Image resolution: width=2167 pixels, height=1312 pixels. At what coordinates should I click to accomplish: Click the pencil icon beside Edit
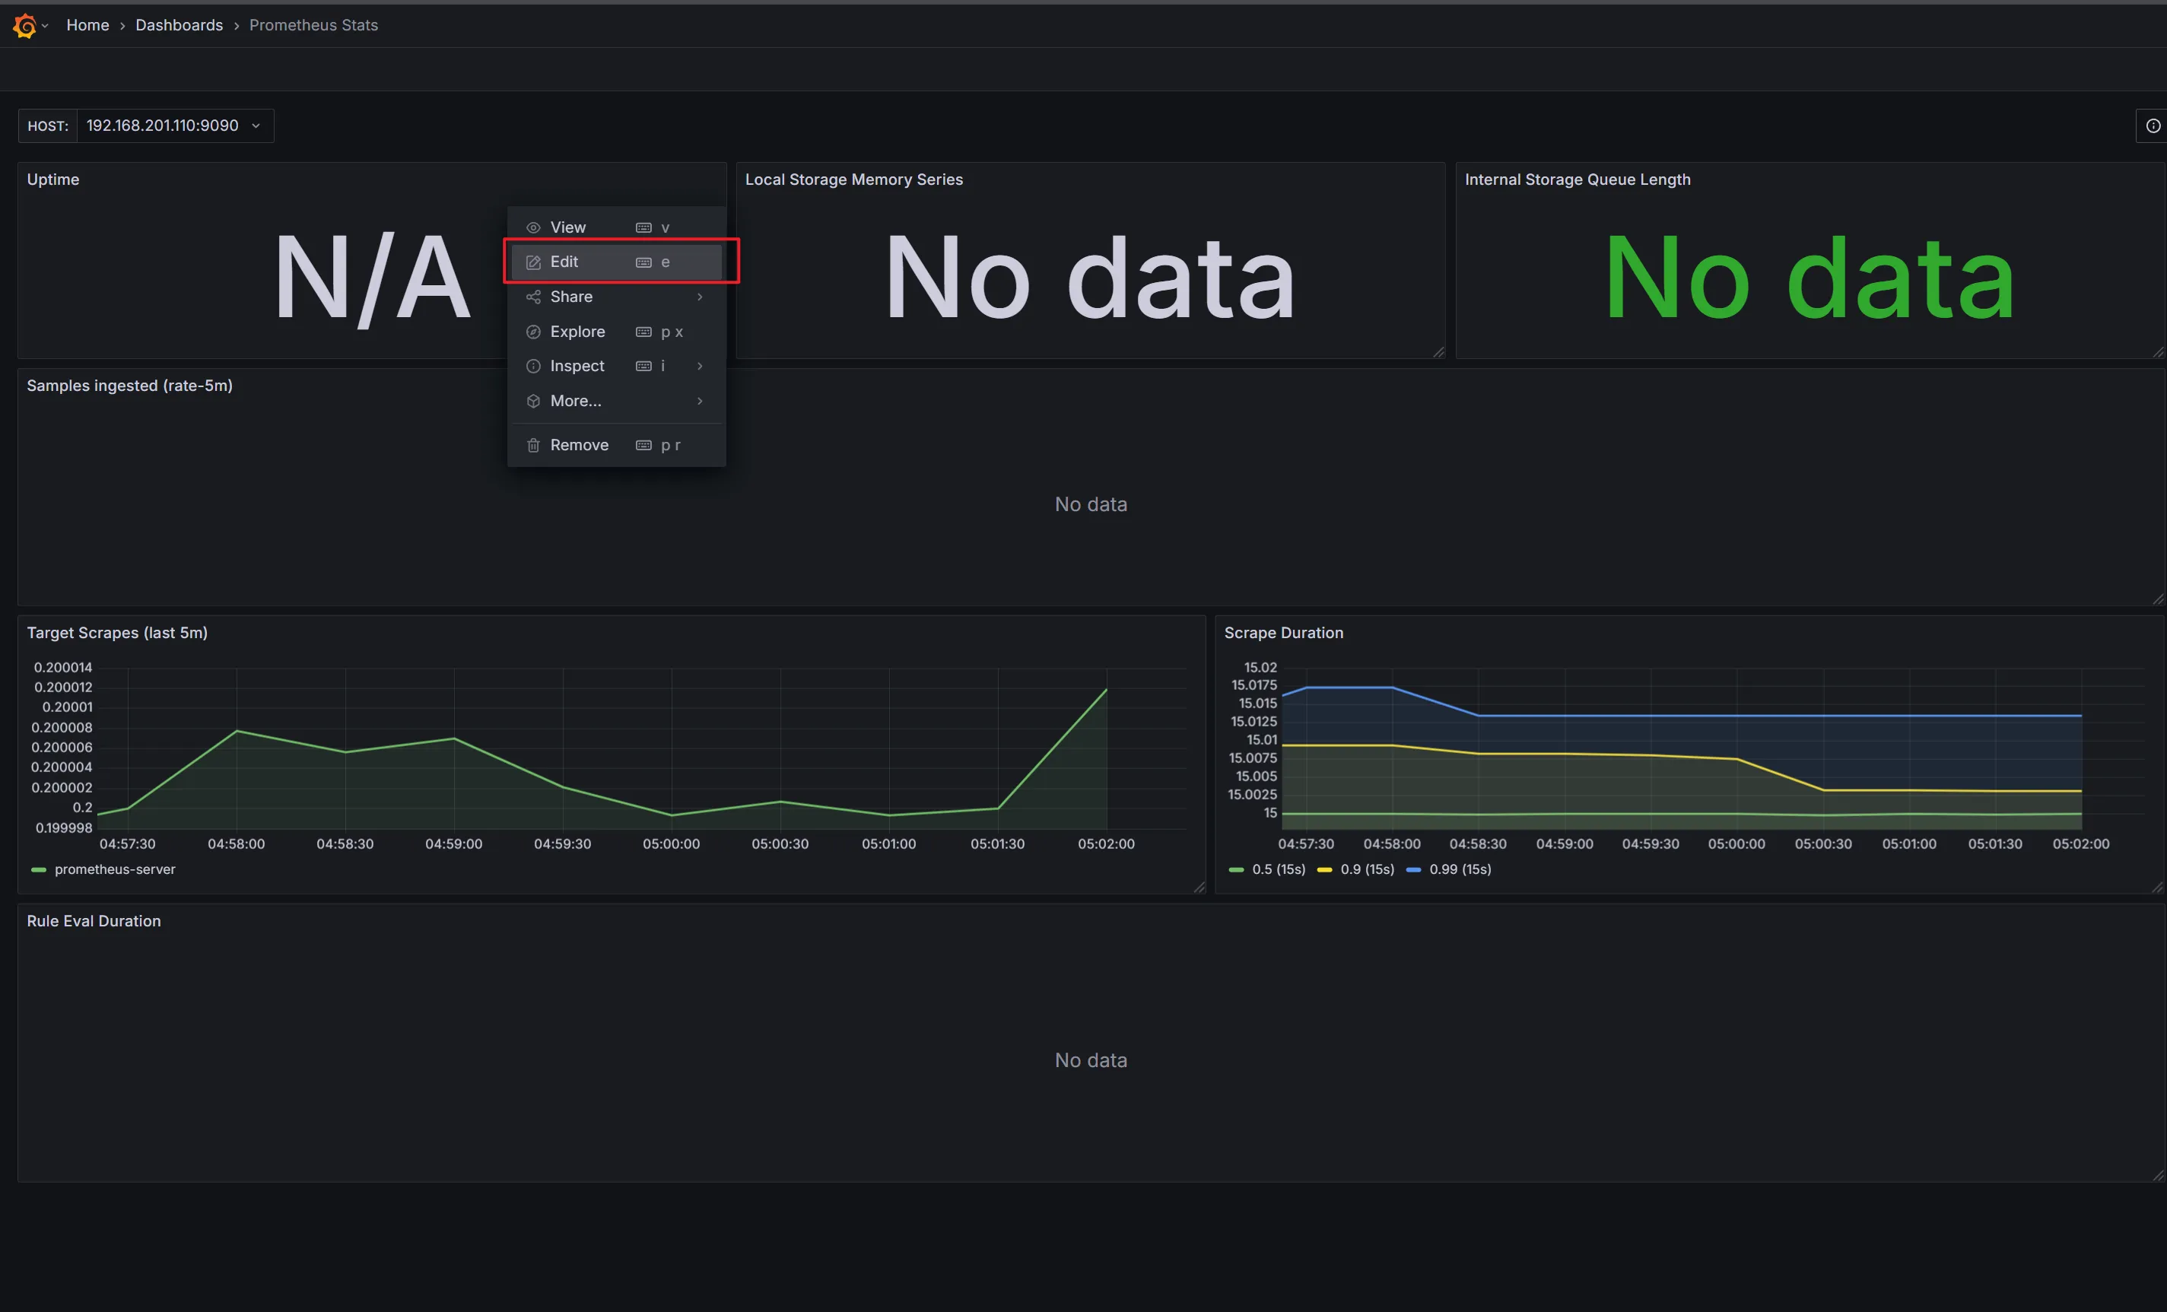[533, 262]
